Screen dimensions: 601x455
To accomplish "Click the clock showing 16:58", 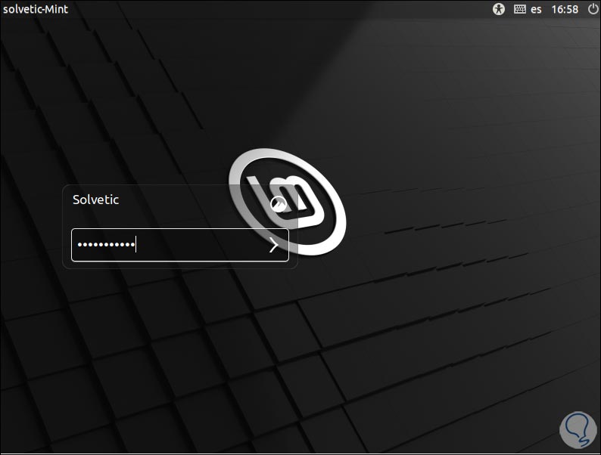I will pos(565,9).
